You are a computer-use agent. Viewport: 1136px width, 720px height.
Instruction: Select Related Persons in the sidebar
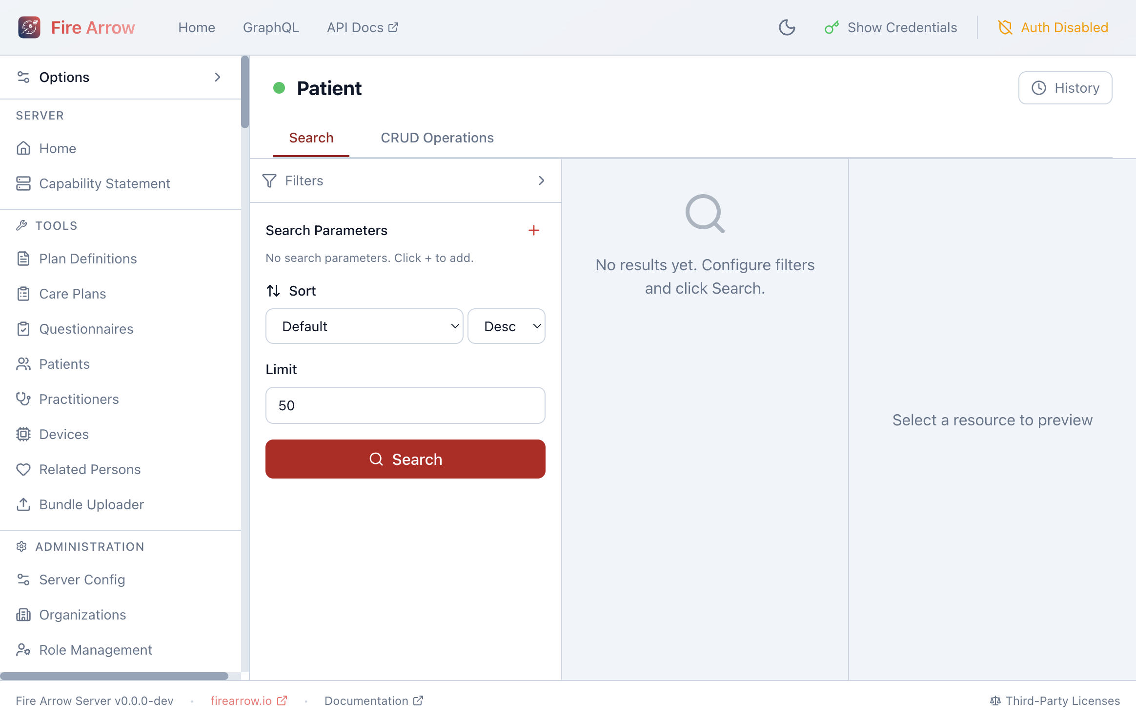point(89,469)
